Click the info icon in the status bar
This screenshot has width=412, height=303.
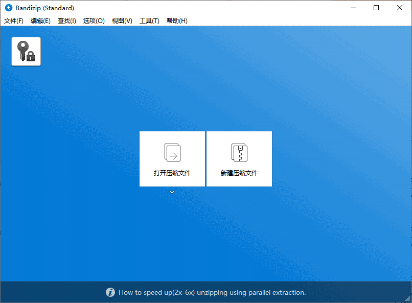pos(110,292)
